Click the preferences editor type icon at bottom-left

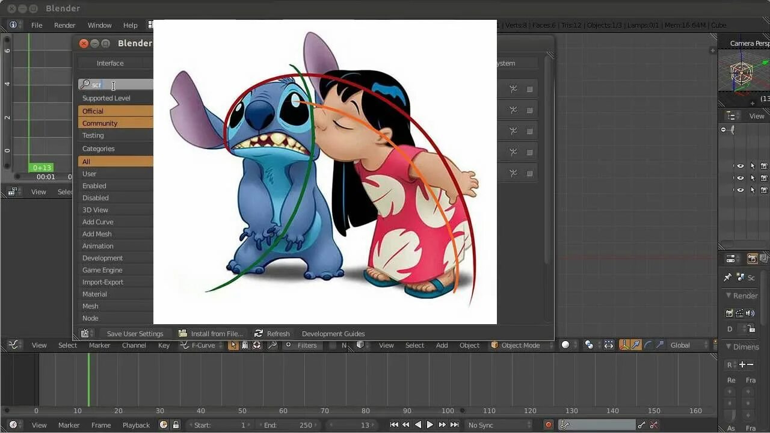point(85,333)
